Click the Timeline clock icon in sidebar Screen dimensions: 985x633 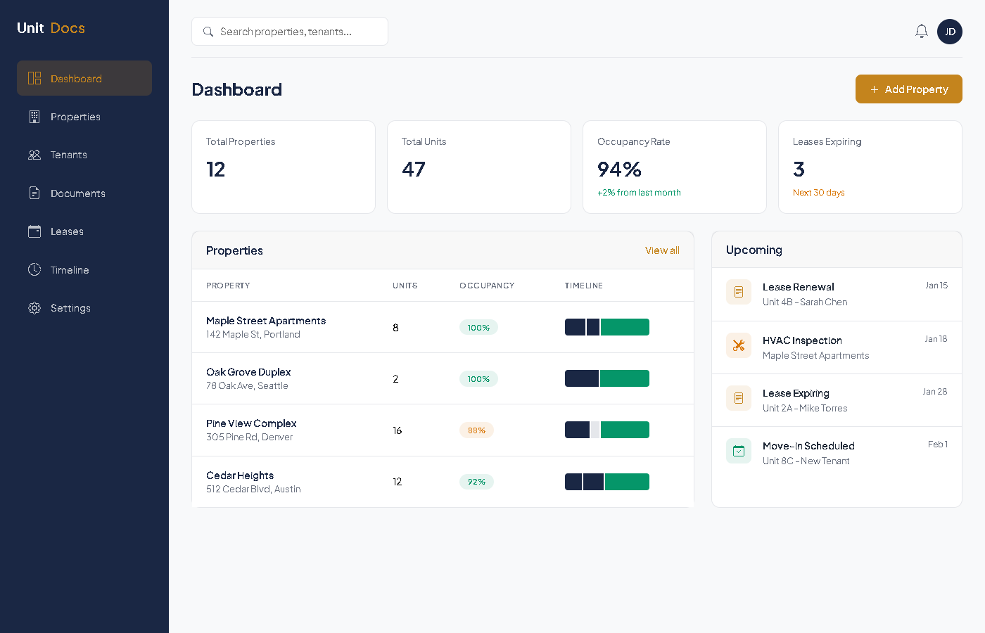coord(34,269)
